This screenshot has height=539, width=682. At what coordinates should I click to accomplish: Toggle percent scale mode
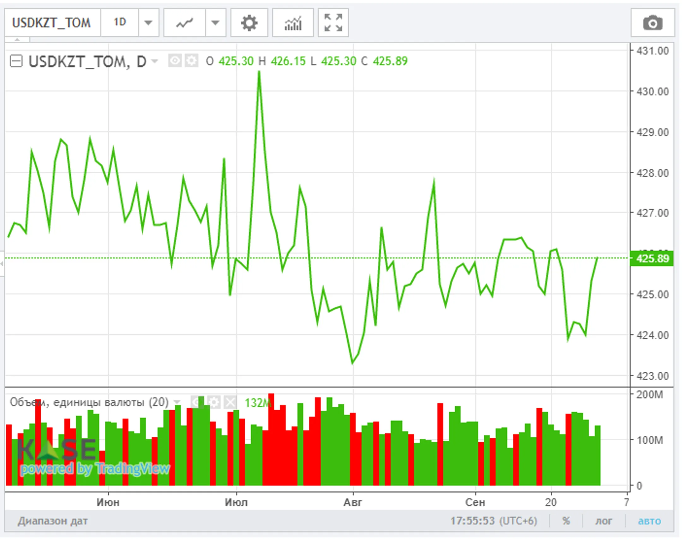pos(566,520)
